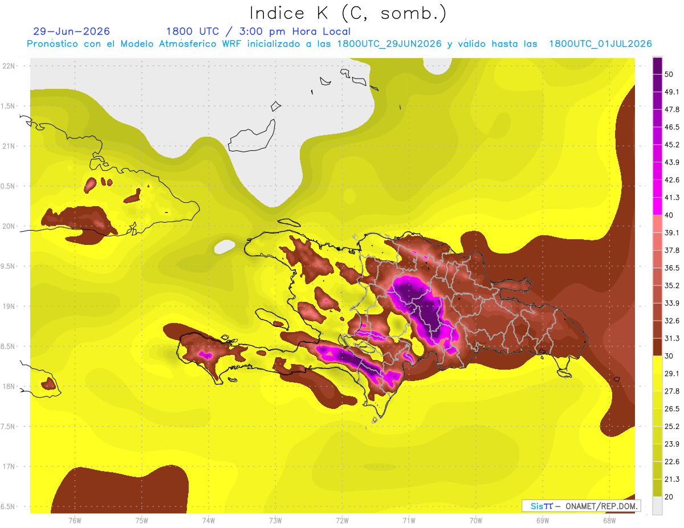The image size is (684, 528).
Task: Click the "17N" latitude label
Action: pos(9,466)
